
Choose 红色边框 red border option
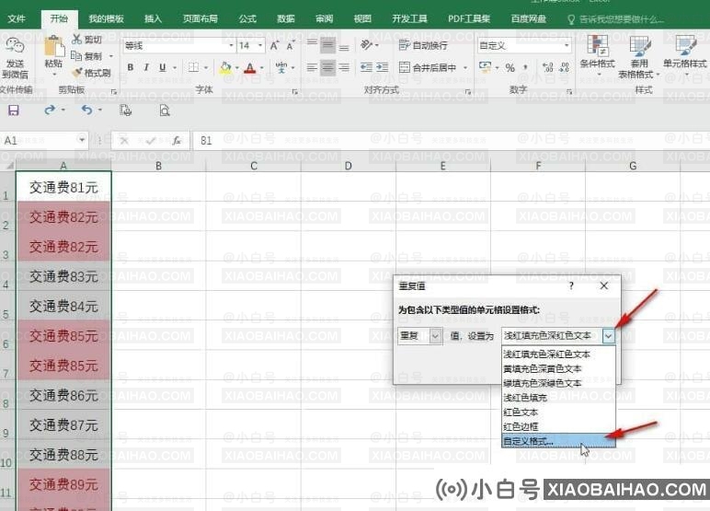coord(558,426)
